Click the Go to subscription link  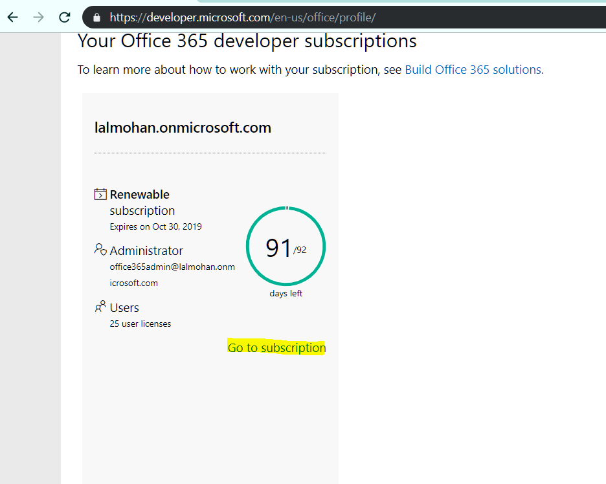point(276,348)
